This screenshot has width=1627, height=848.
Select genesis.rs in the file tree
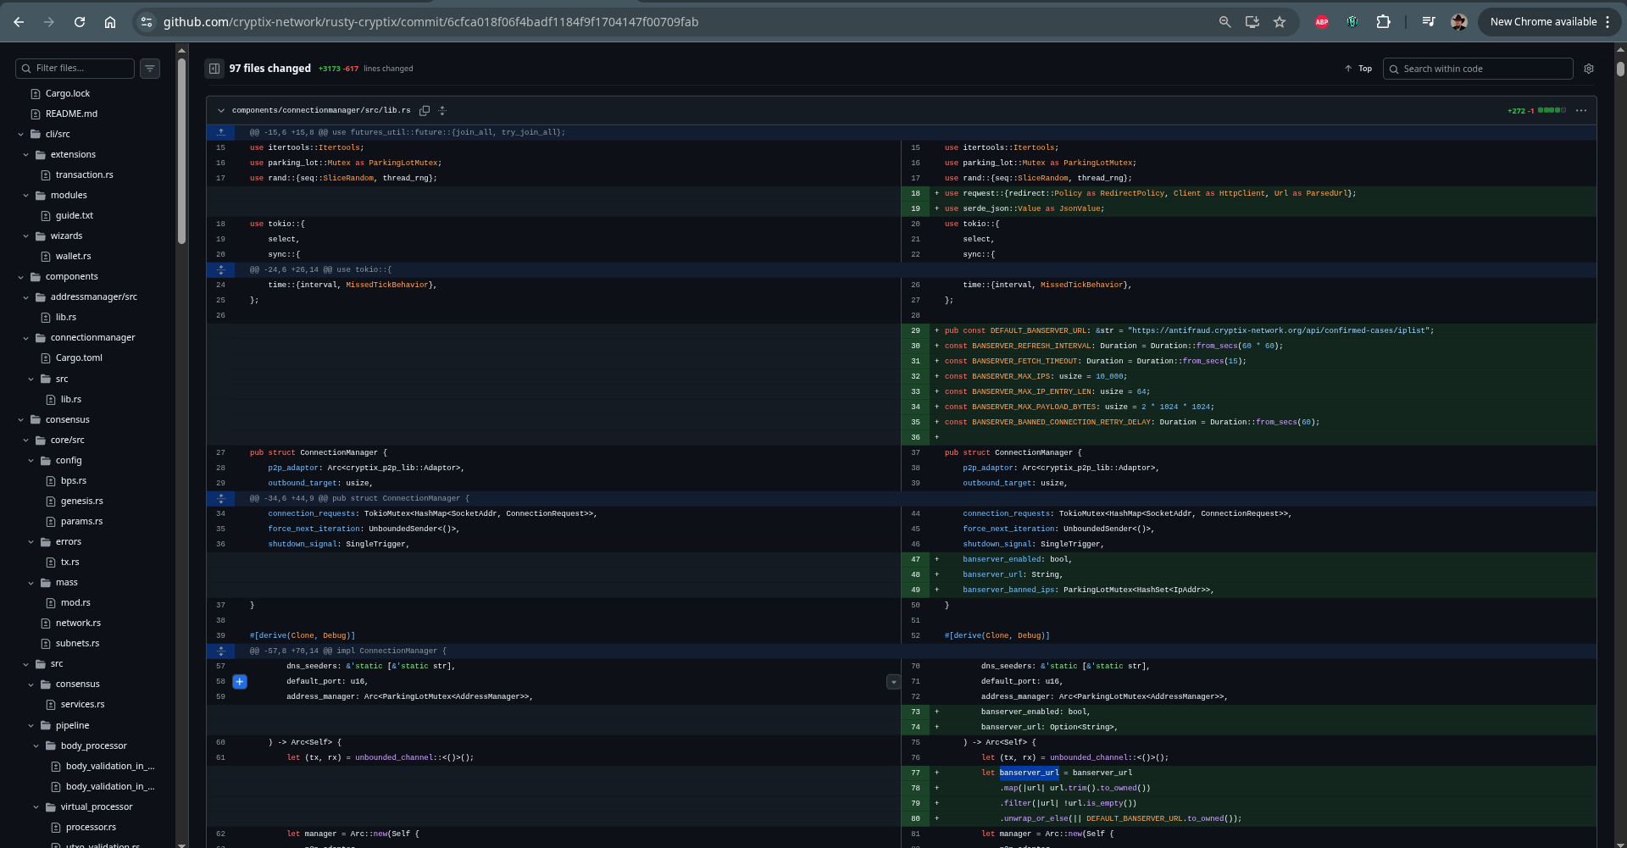81,502
